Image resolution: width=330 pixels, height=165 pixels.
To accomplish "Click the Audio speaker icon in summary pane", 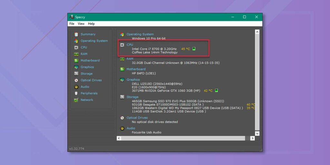I will point(122,128).
